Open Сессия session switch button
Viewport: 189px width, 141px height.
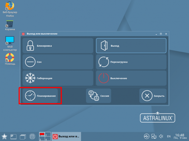click(x=99, y=96)
